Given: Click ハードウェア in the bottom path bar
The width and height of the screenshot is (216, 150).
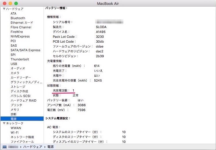Looking at the screenshot, I should pyautogui.click(x=33, y=147).
